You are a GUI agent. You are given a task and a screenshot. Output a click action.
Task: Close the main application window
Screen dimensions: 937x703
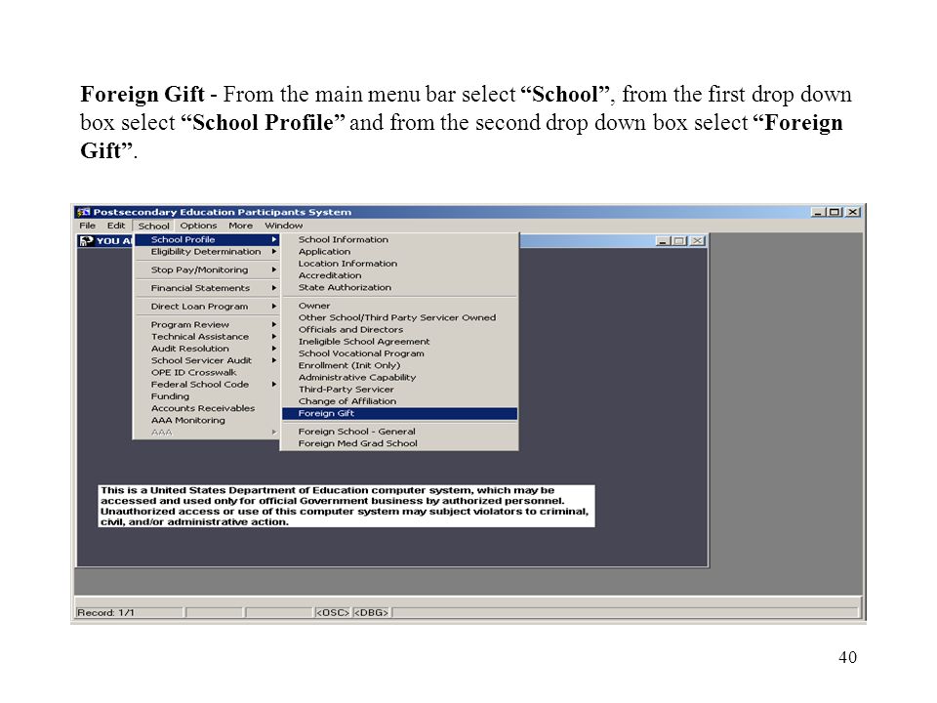click(853, 212)
